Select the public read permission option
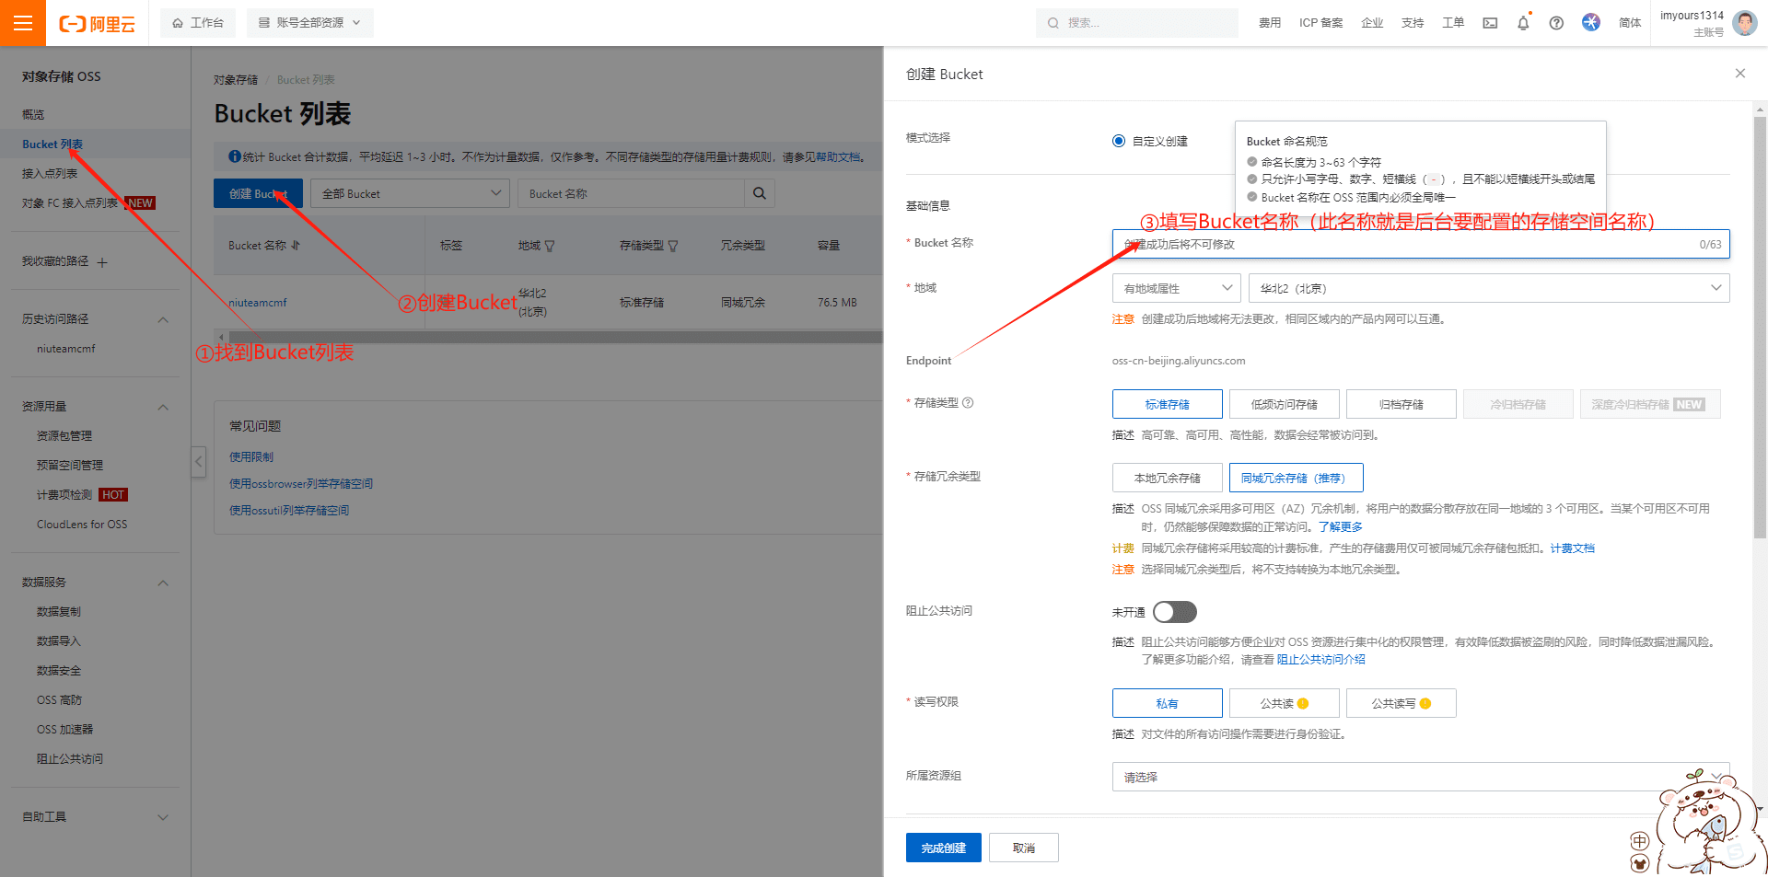 point(1284,703)
